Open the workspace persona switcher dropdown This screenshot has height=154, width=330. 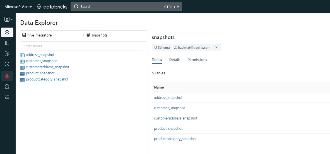[x=8, y=19]
